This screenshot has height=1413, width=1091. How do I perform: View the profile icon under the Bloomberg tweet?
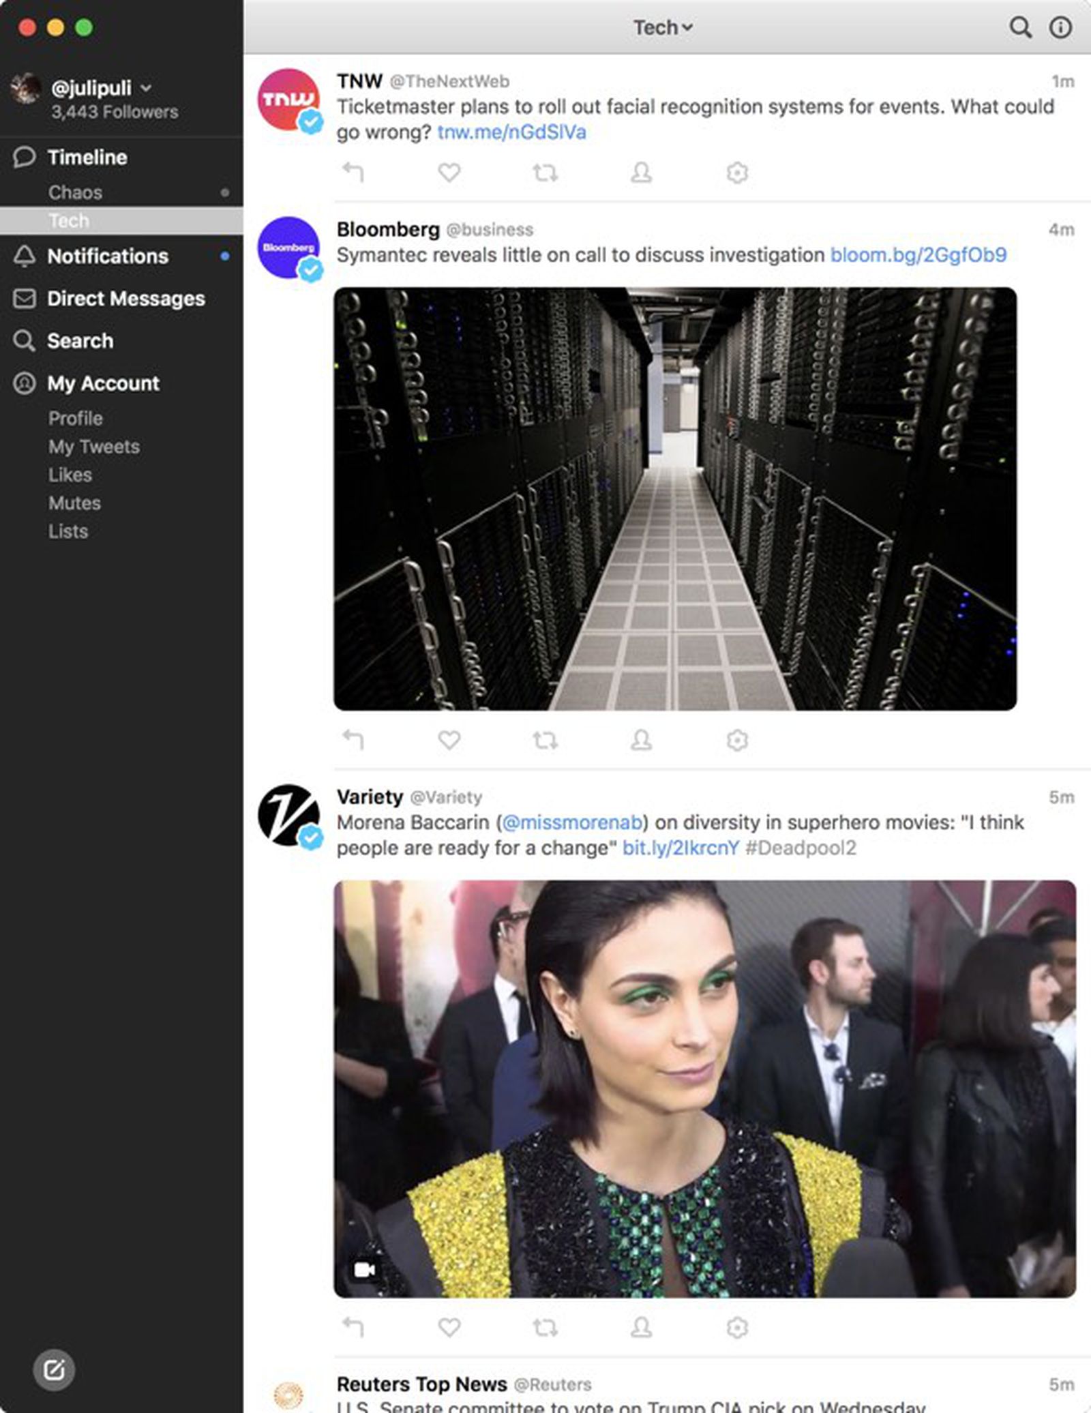(x=640, y=740)
